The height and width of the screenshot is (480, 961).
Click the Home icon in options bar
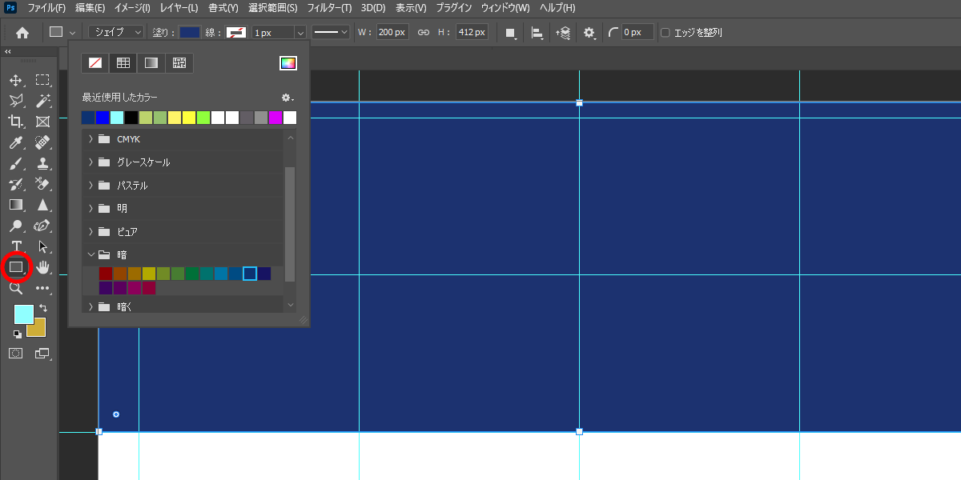[22, 33]
